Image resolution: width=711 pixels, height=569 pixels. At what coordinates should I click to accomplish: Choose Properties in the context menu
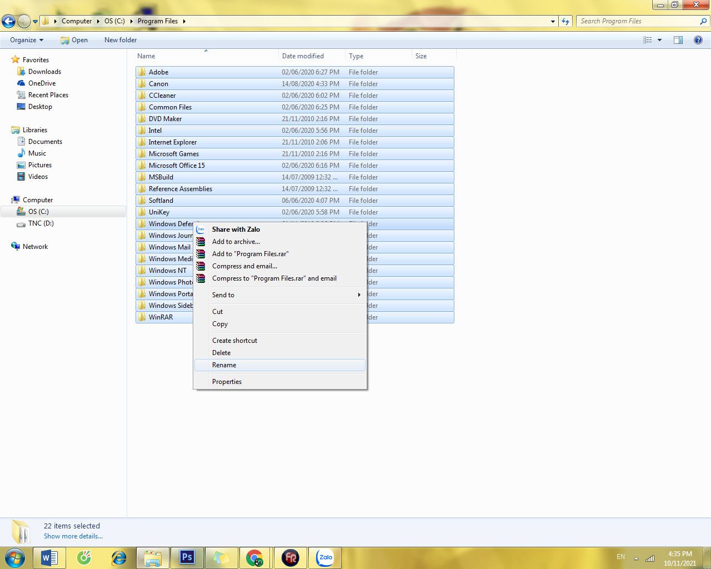(x=280, y=382)
